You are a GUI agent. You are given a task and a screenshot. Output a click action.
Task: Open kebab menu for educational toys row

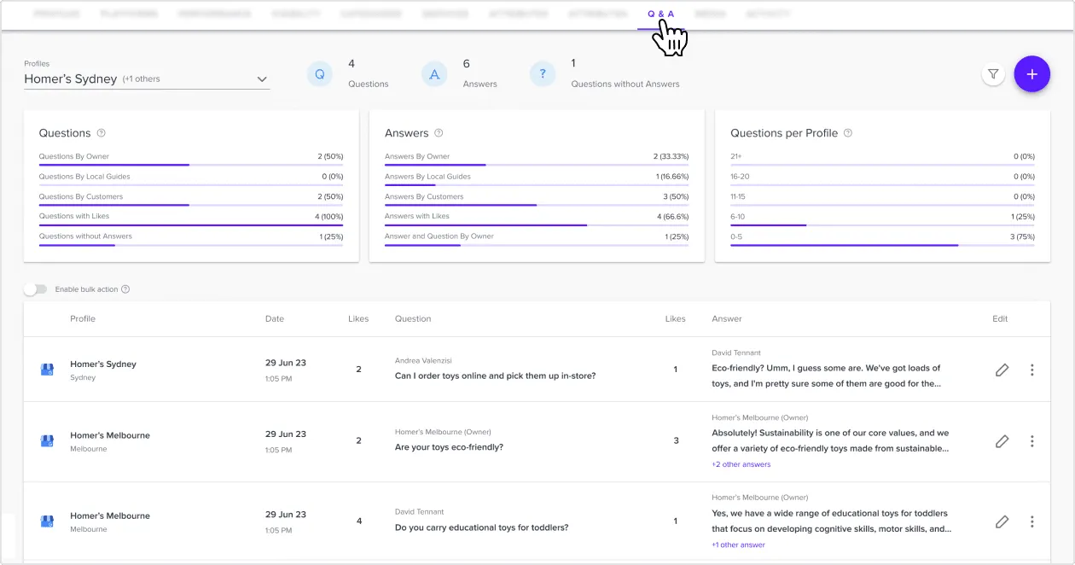(1032, 521)
